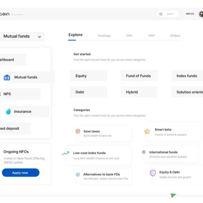The height and width of the screenshot is (203, 203).
Task: Choose the Equity category button
Action: [x=89, y=76]
